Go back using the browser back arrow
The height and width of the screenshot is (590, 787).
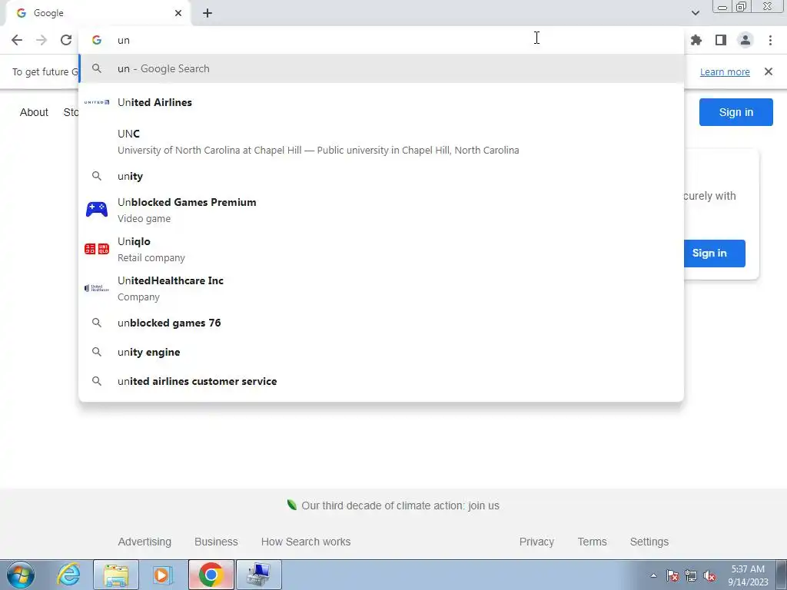coord(17,40)
